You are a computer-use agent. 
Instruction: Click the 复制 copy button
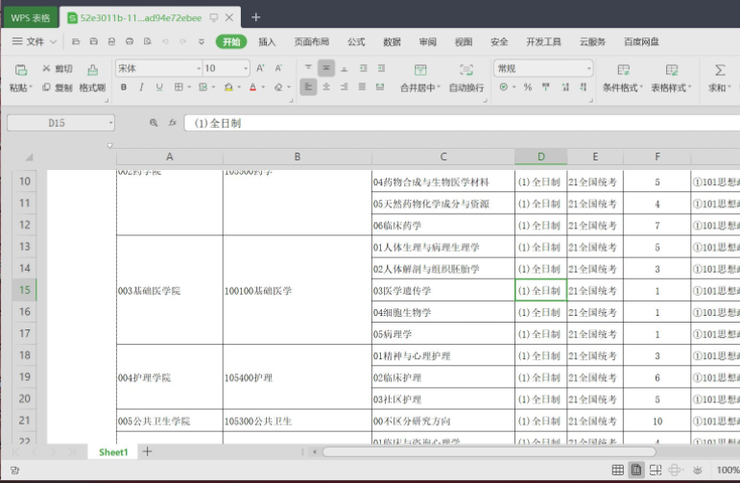[x=57, y=87]
